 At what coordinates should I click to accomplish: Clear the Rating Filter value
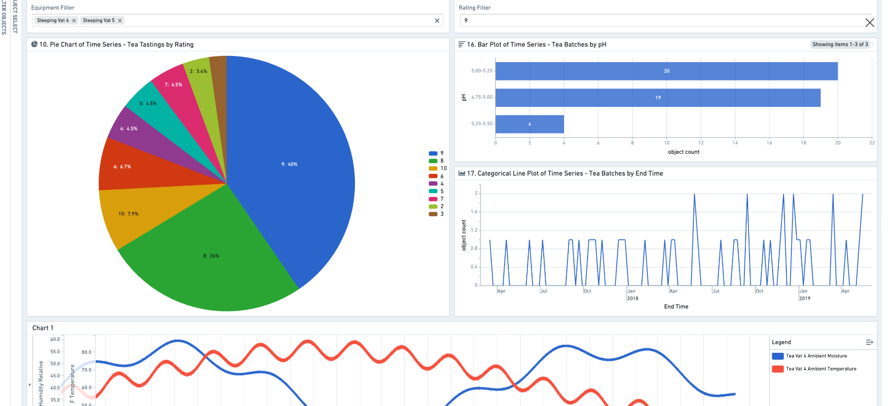point(869,22)
